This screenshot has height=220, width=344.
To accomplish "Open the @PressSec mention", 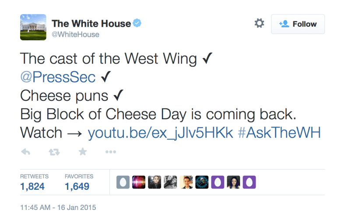I will pos(58,77).
